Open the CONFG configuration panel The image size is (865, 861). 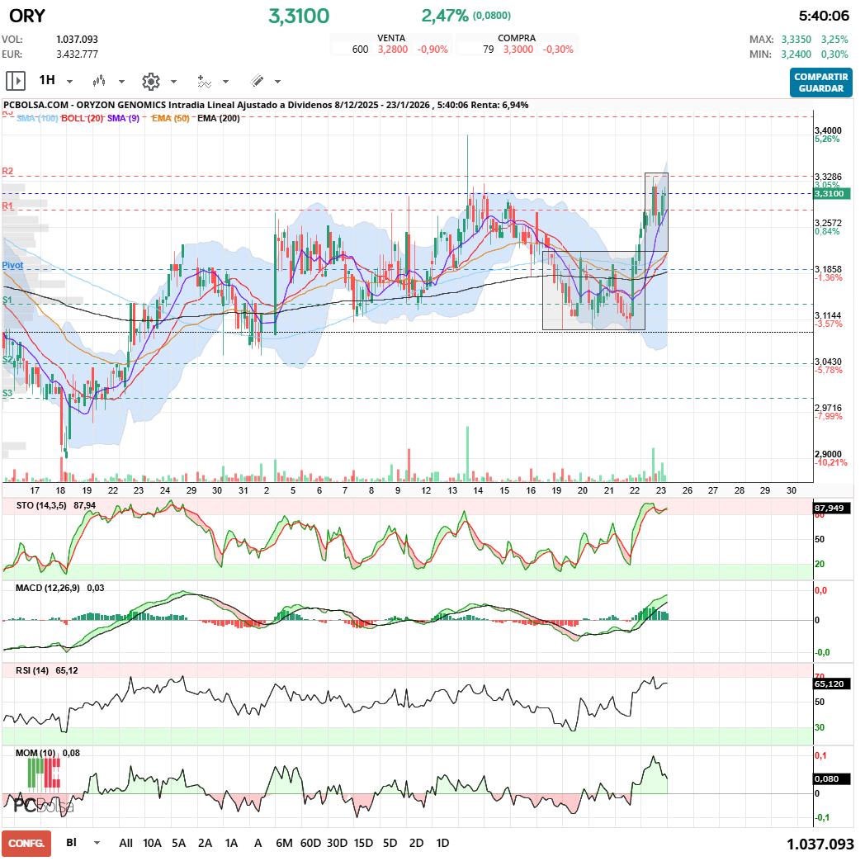click(x=26, y=844)
